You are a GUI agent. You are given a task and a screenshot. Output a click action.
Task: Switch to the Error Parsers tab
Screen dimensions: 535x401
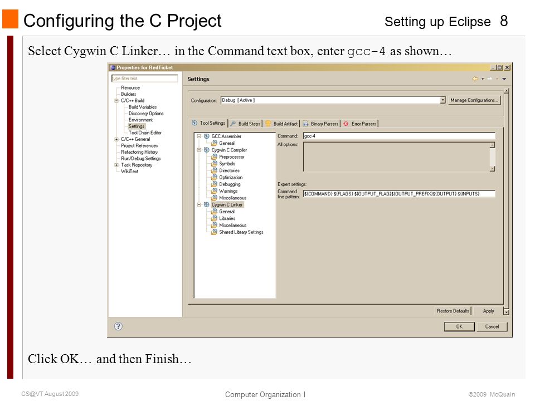(x=360, y=124)
